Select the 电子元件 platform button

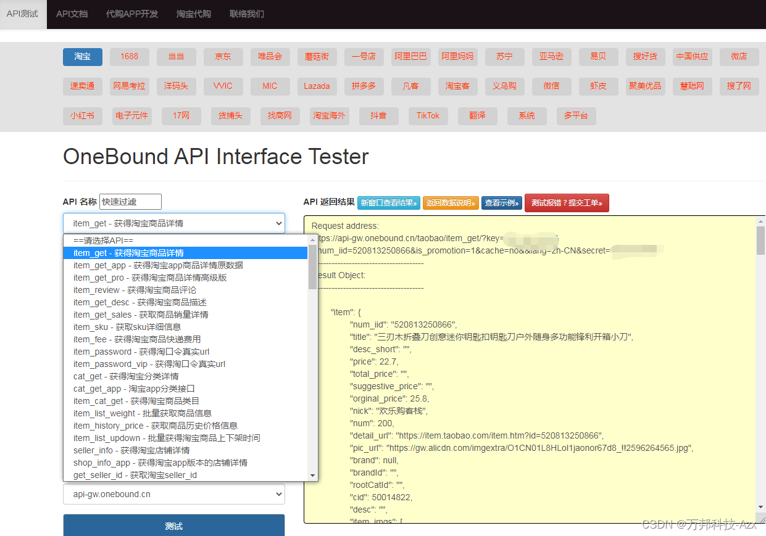pos(132,116)
